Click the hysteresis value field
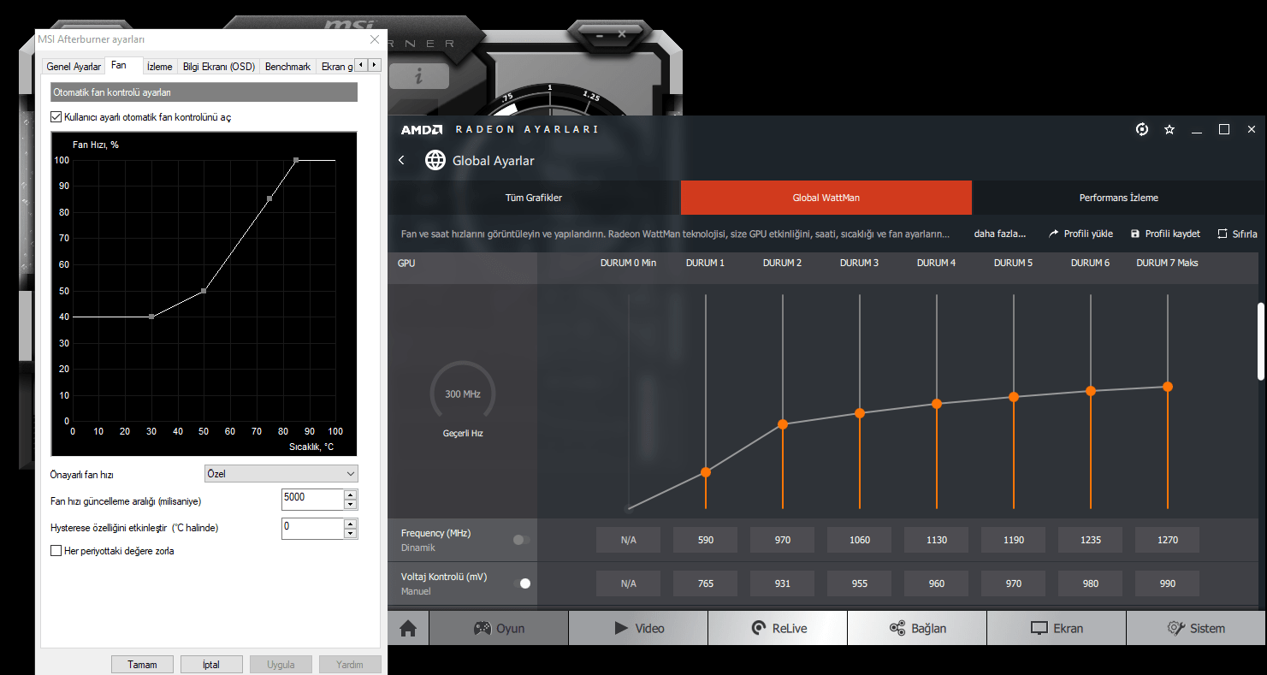Image resolution: width=1267 pixels, height=675 pixels. [x=312, y=529]
